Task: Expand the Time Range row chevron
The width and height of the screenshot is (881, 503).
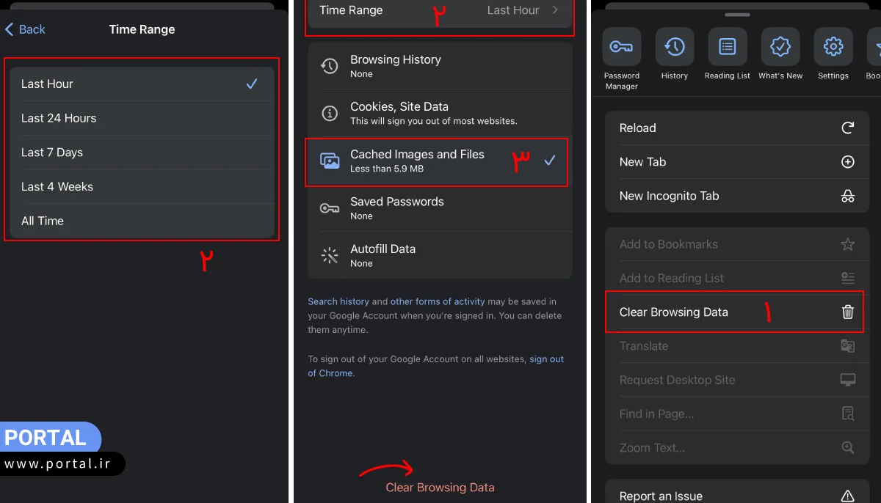Action: point(555,10)
